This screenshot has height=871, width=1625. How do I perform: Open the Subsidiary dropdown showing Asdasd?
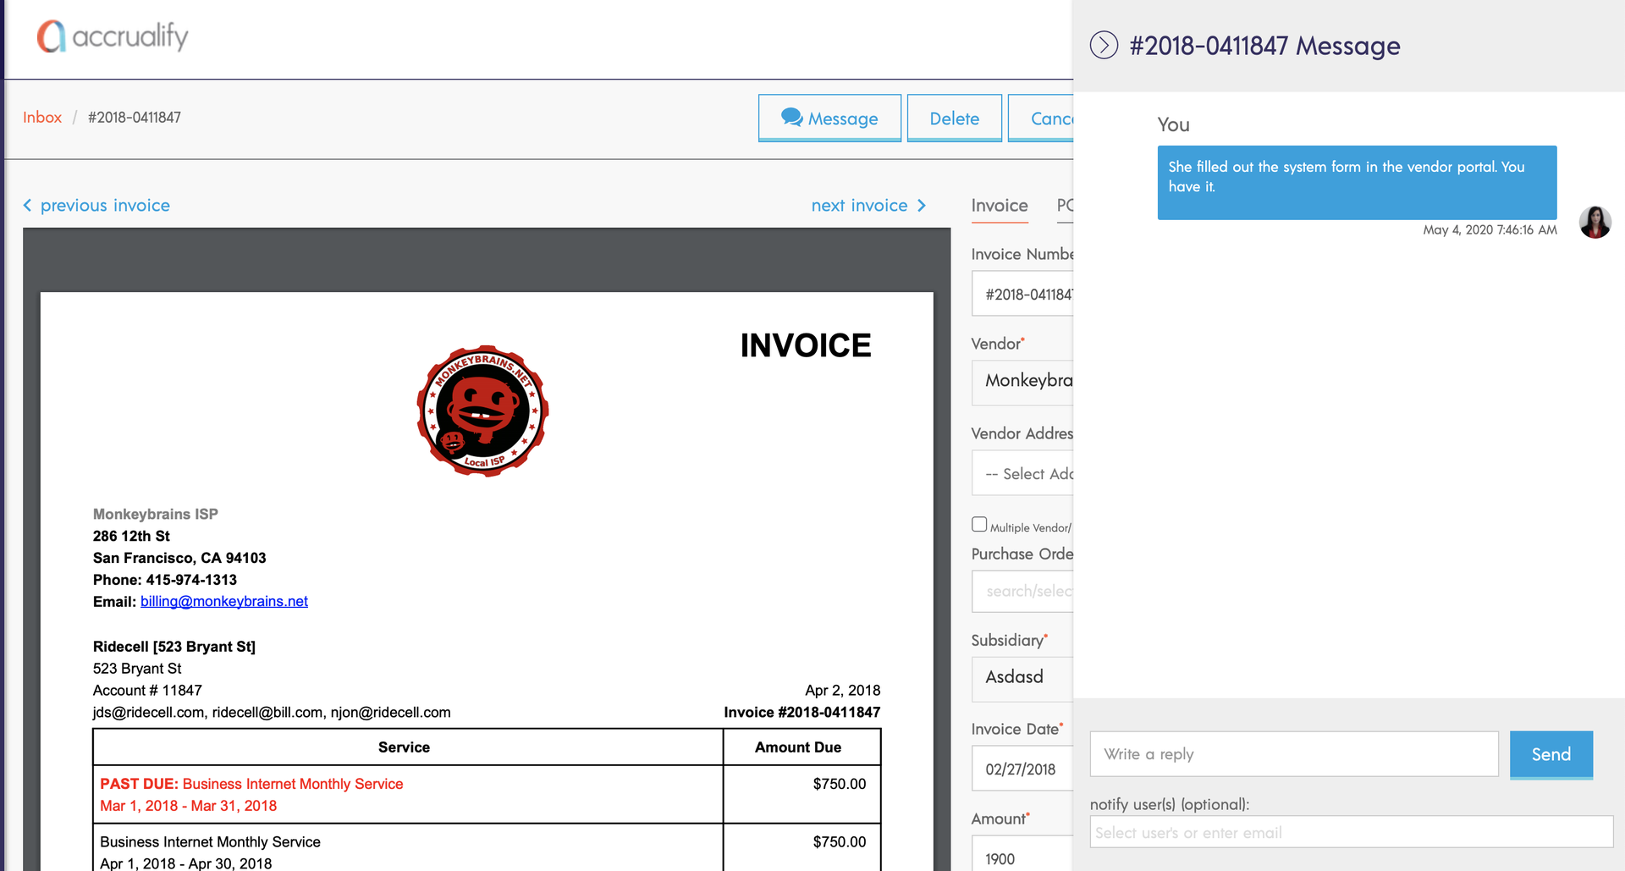click(x=1022, y=678)
